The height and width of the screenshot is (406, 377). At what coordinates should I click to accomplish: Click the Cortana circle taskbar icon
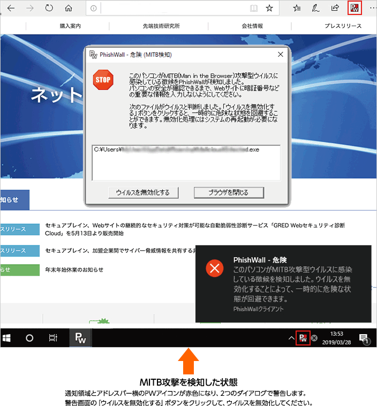tap(29, 338)
